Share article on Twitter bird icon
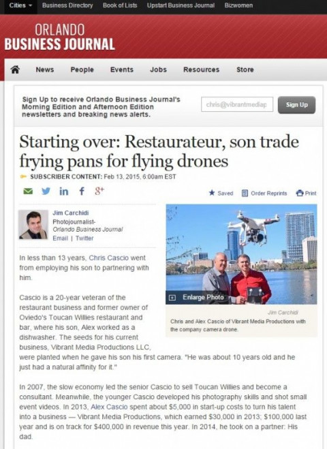This screenshot has height=449, width=327. tap(46, 191)
